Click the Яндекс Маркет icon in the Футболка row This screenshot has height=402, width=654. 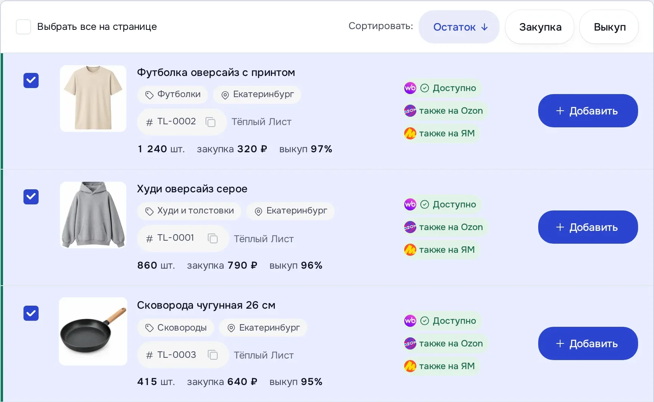pos(410,133)
